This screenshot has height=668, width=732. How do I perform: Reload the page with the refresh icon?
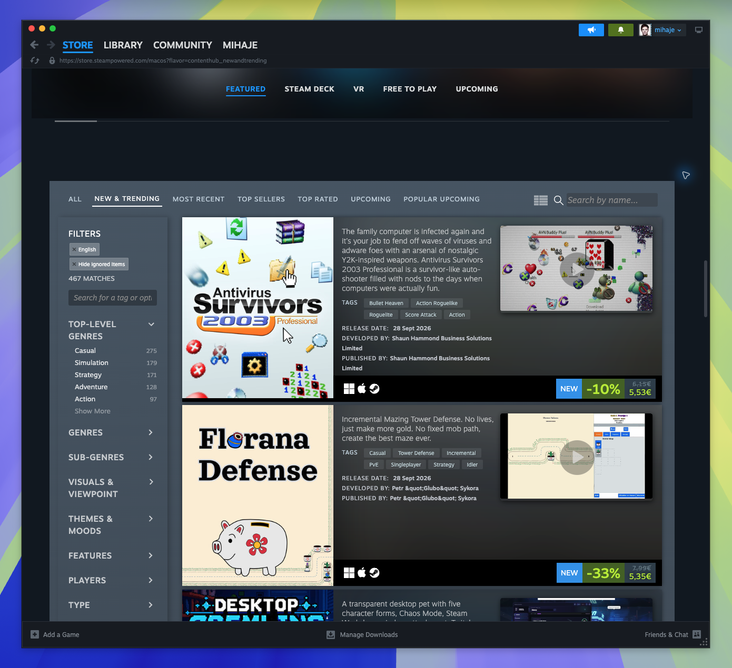tap(35, 60)
